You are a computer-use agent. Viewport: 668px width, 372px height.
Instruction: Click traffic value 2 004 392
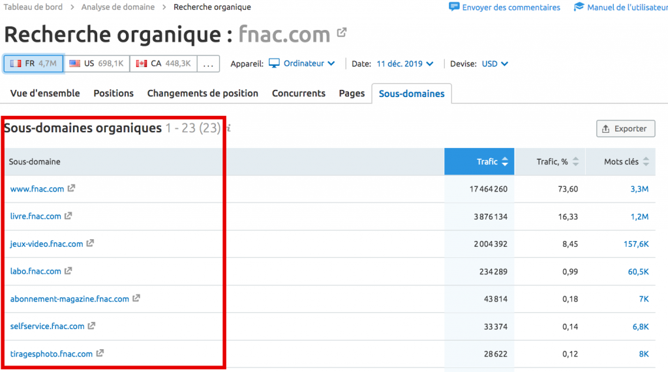click(x=491, y=244)
